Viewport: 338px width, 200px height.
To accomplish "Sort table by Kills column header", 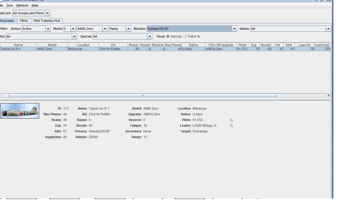I will coord(289,45).
